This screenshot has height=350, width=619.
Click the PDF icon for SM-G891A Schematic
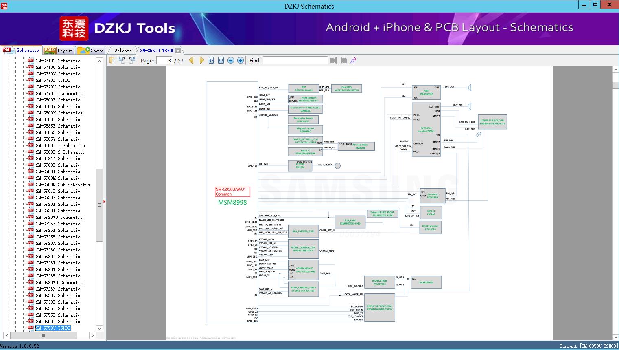31,158
